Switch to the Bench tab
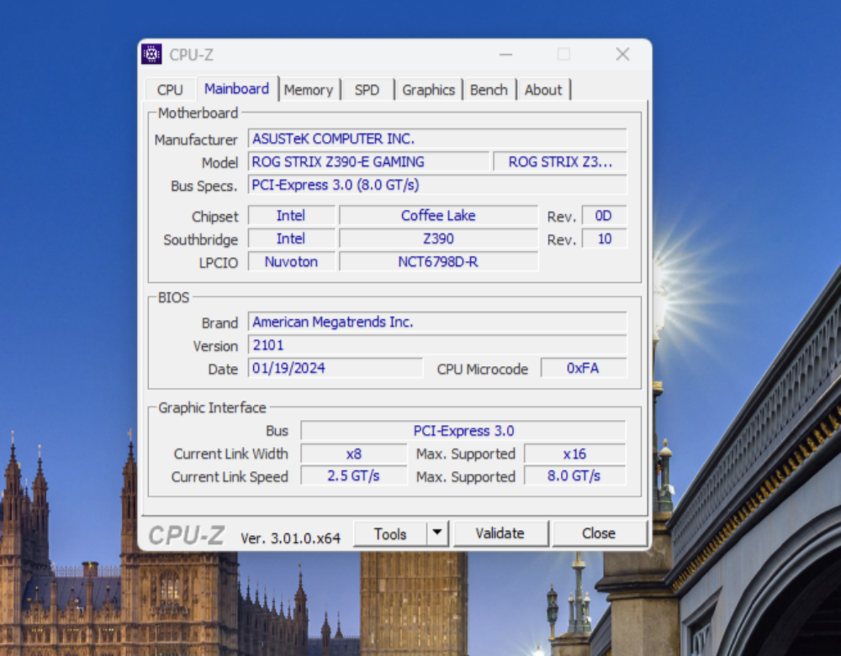This screenshot has height=656, width=841. pyautogui.click(x=489, y=89)
